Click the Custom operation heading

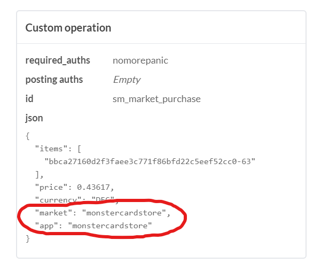click(x=68, y=28)
